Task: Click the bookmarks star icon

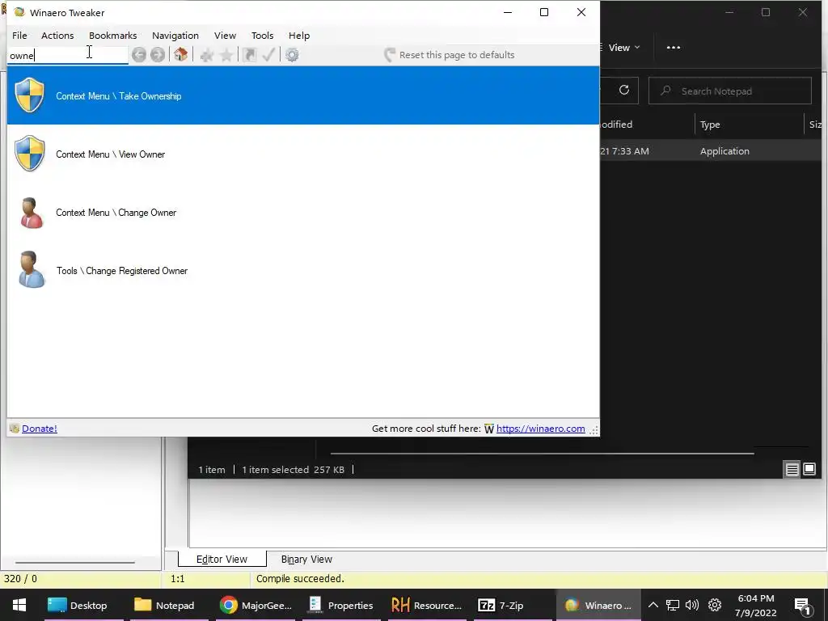Action: pos(226,55)
